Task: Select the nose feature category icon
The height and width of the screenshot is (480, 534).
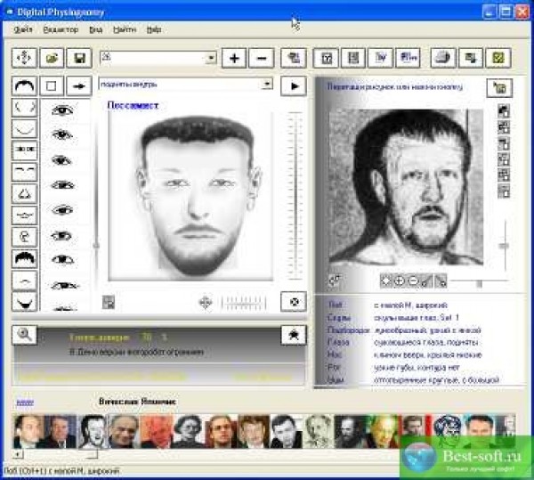Action: click(x=24, y=192)
